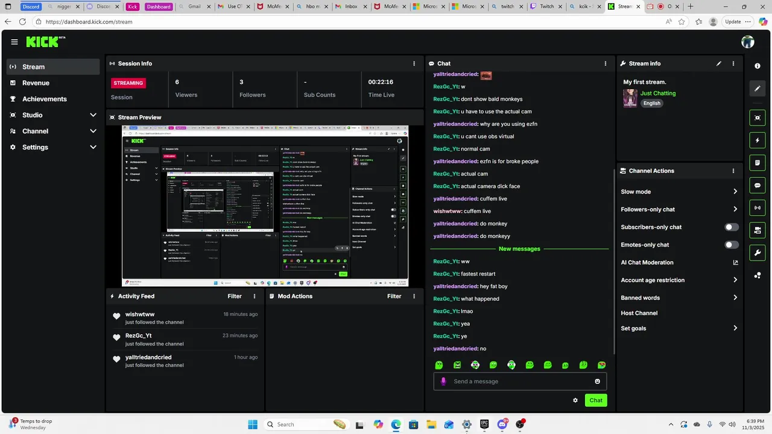Open Followers-only chat options arrow
Image resolution: width=772 pixels, height=434 pixels.
coord(735,209)
